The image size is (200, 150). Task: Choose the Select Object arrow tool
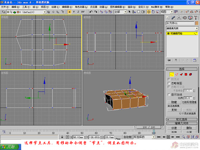click(x=130, y=12)
